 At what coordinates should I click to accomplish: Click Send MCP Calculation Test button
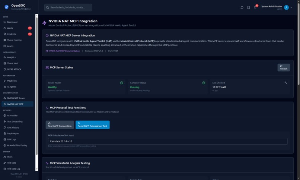[93, 125]
